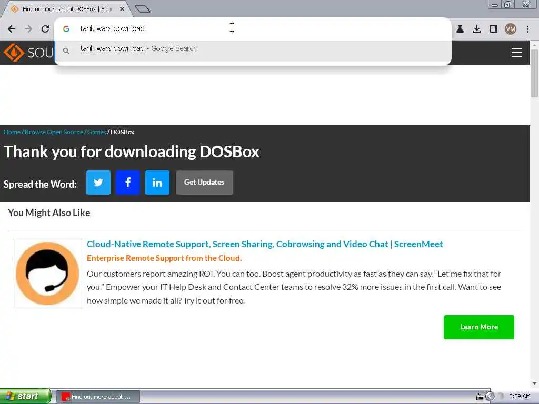
Task: Click the 'Thank you for downloading DOSBox' heading
Action: [132, 152]
